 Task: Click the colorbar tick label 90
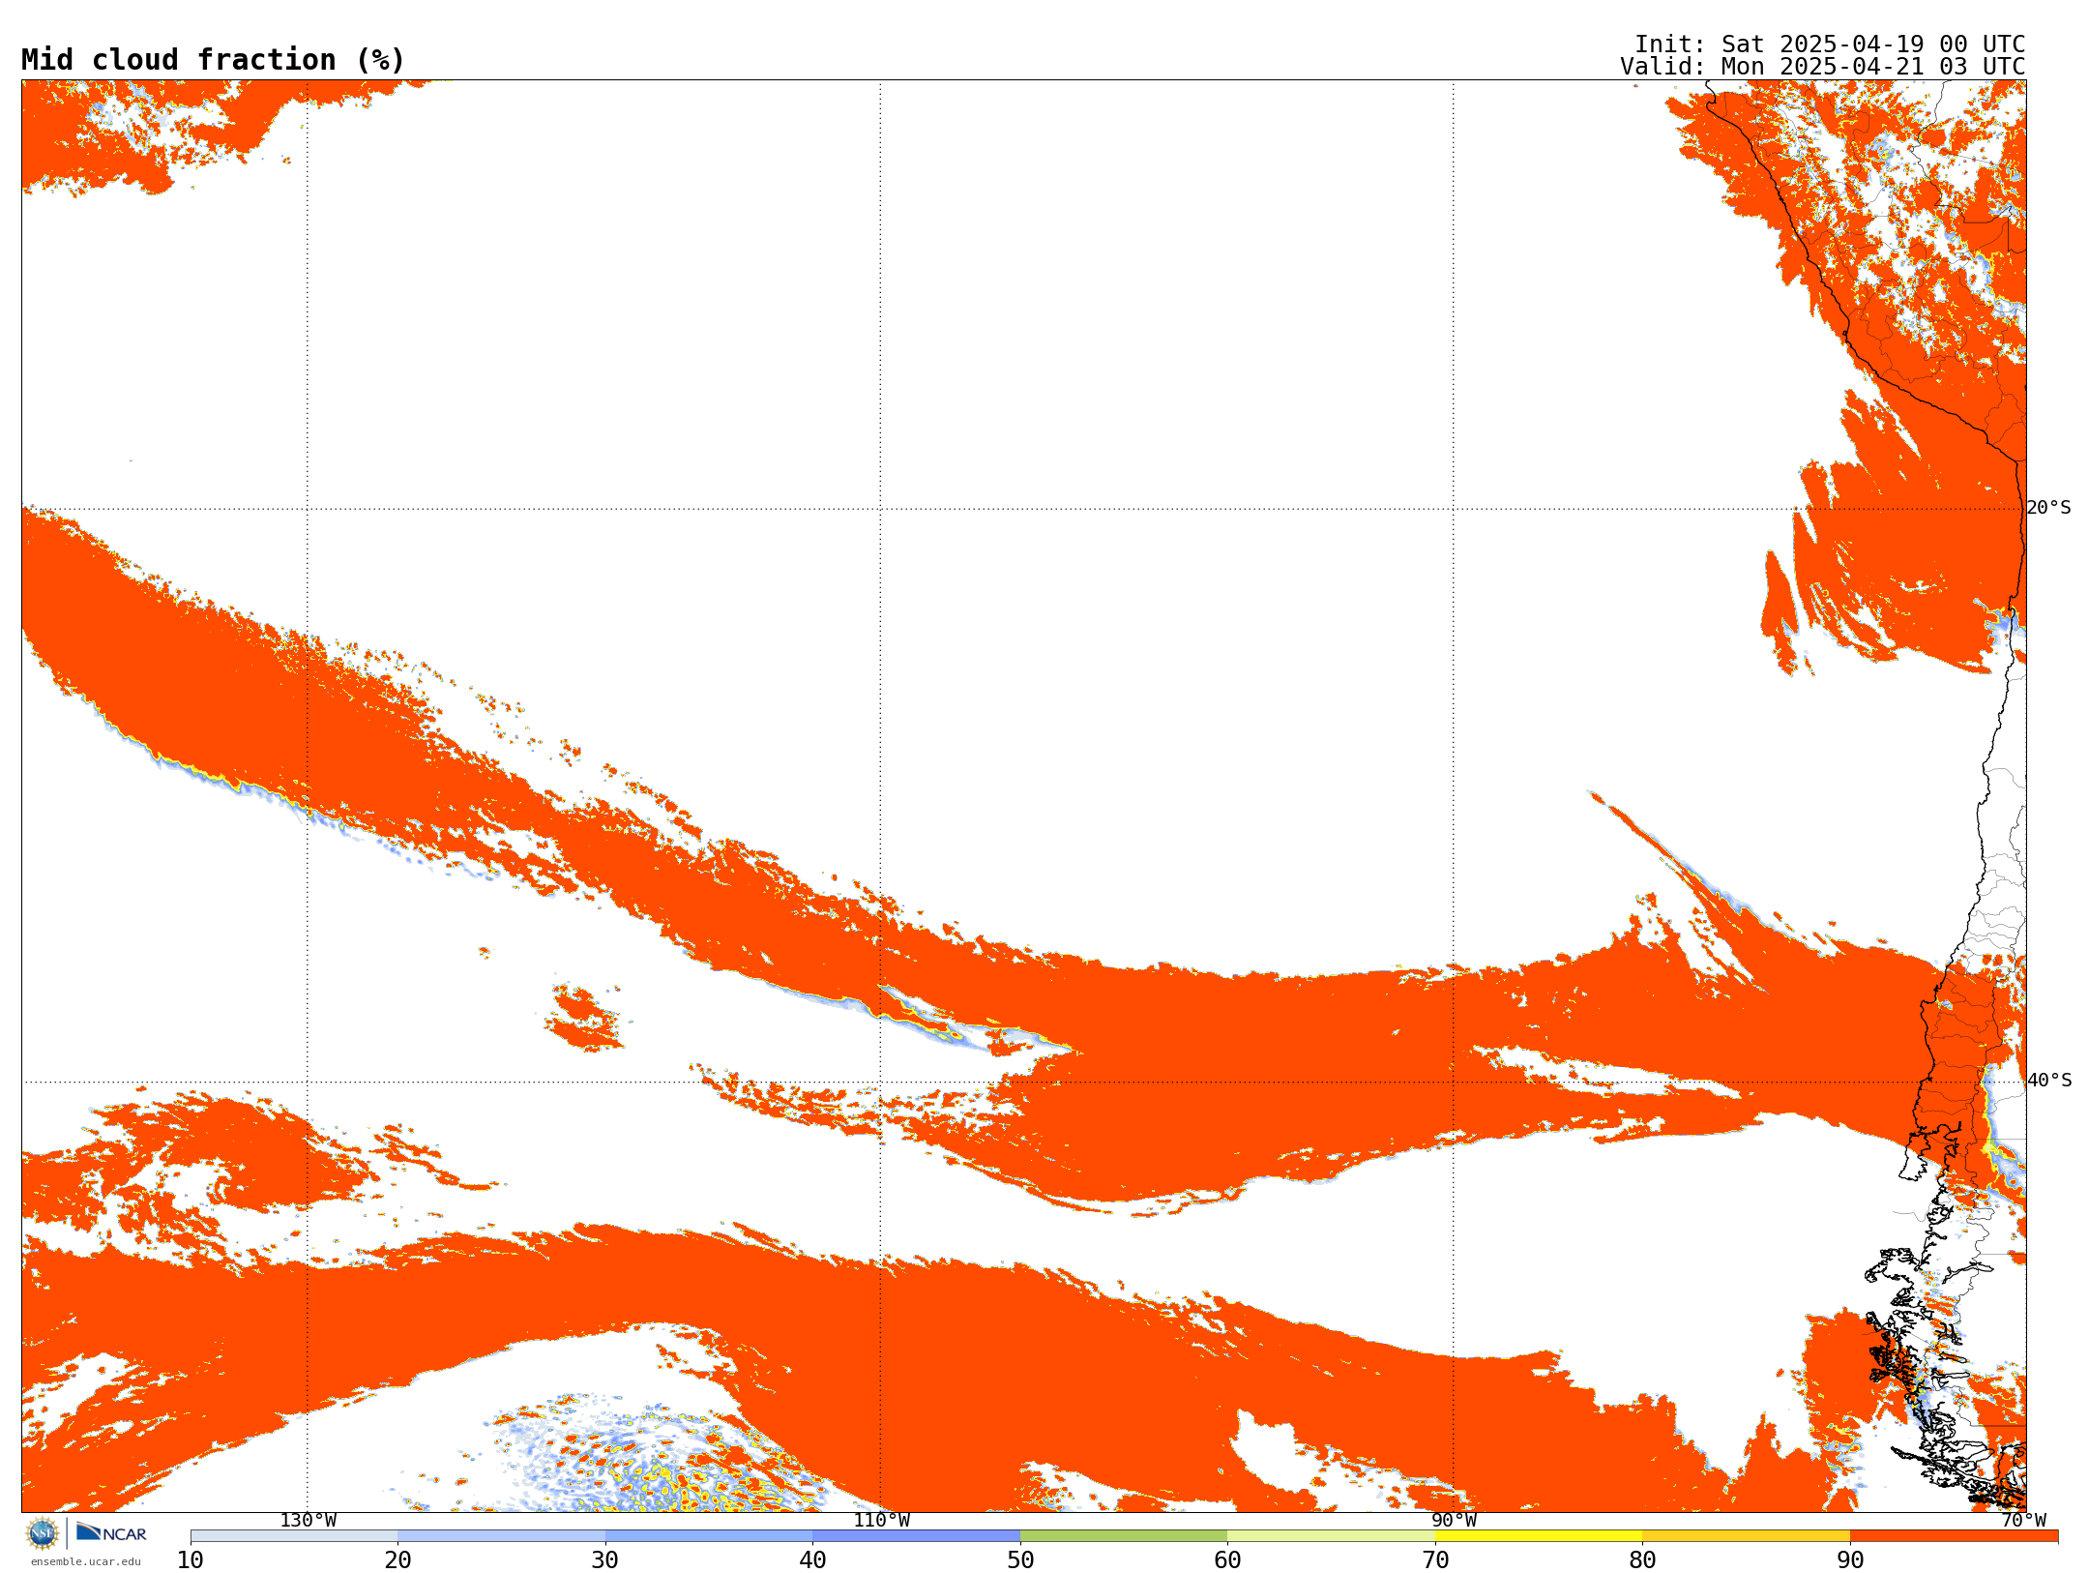pyautogui.click(x=1850, y=1560)
